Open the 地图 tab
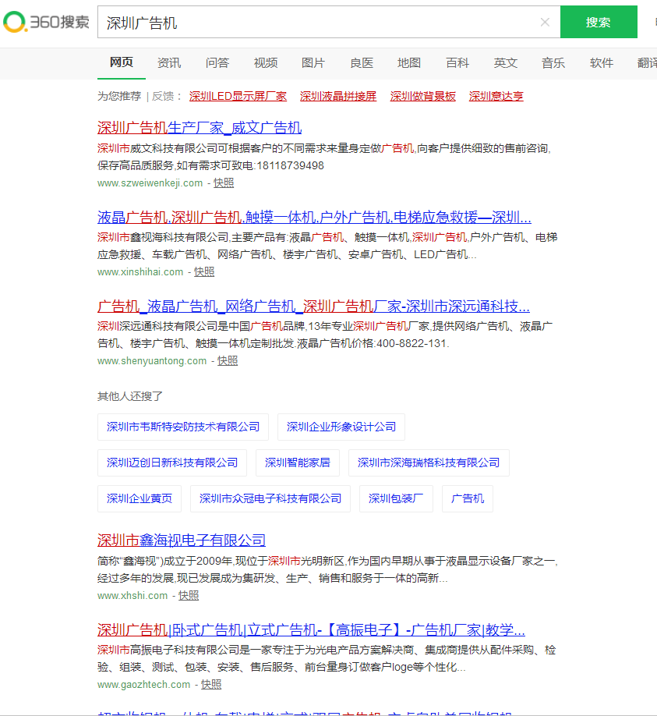Screen dimensions: 657x716 409,62
